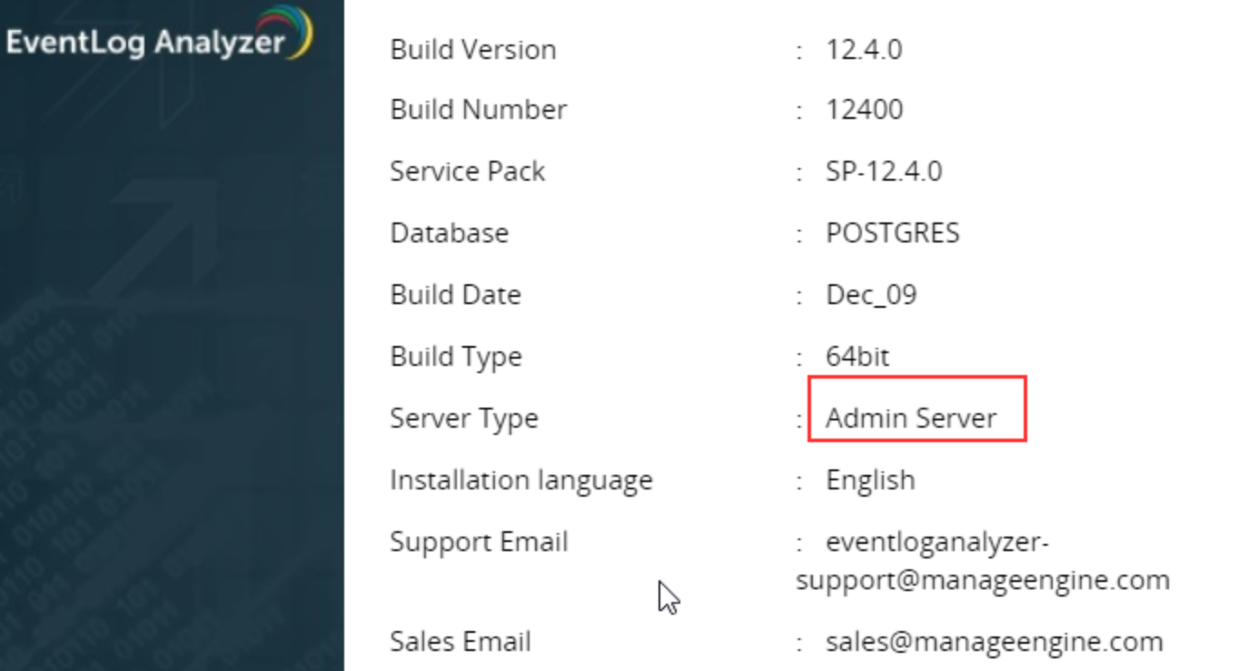Click the Support Email label
Screen dimensions: 1258x671
pyautogui.click(x=479, y=542)
